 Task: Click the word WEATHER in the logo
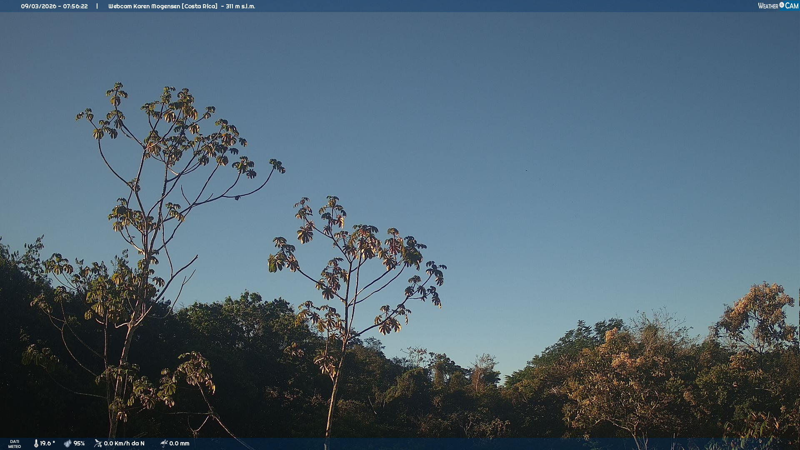click(x=768, y=6)
